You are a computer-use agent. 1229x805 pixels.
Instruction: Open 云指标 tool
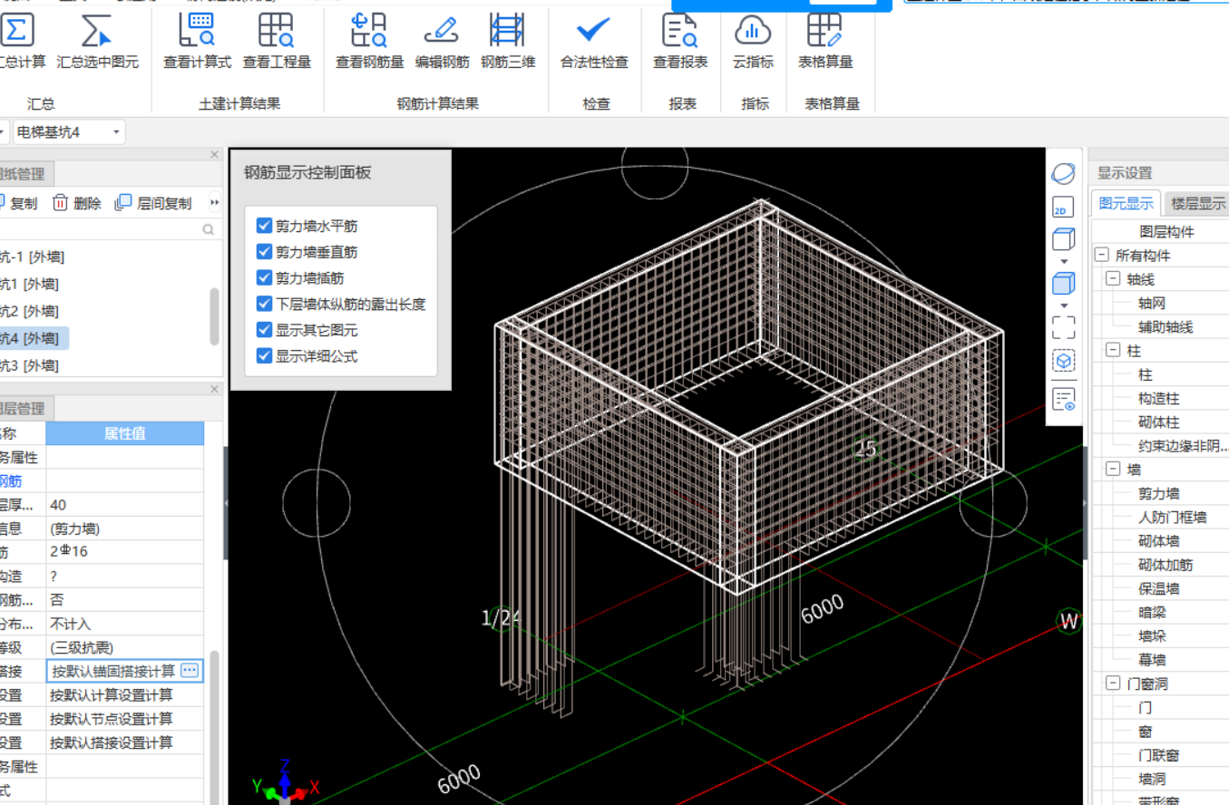pyautogui.click(x=753, y=42)
